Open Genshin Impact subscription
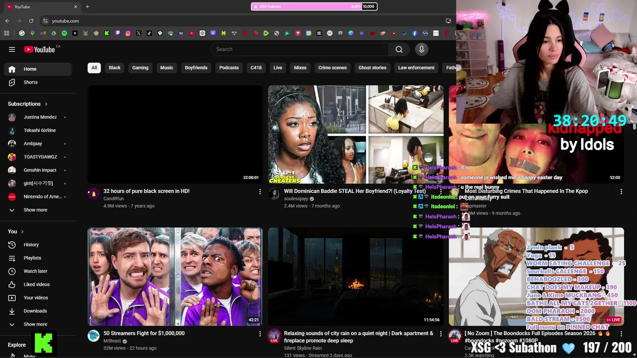 pos(38,170)
